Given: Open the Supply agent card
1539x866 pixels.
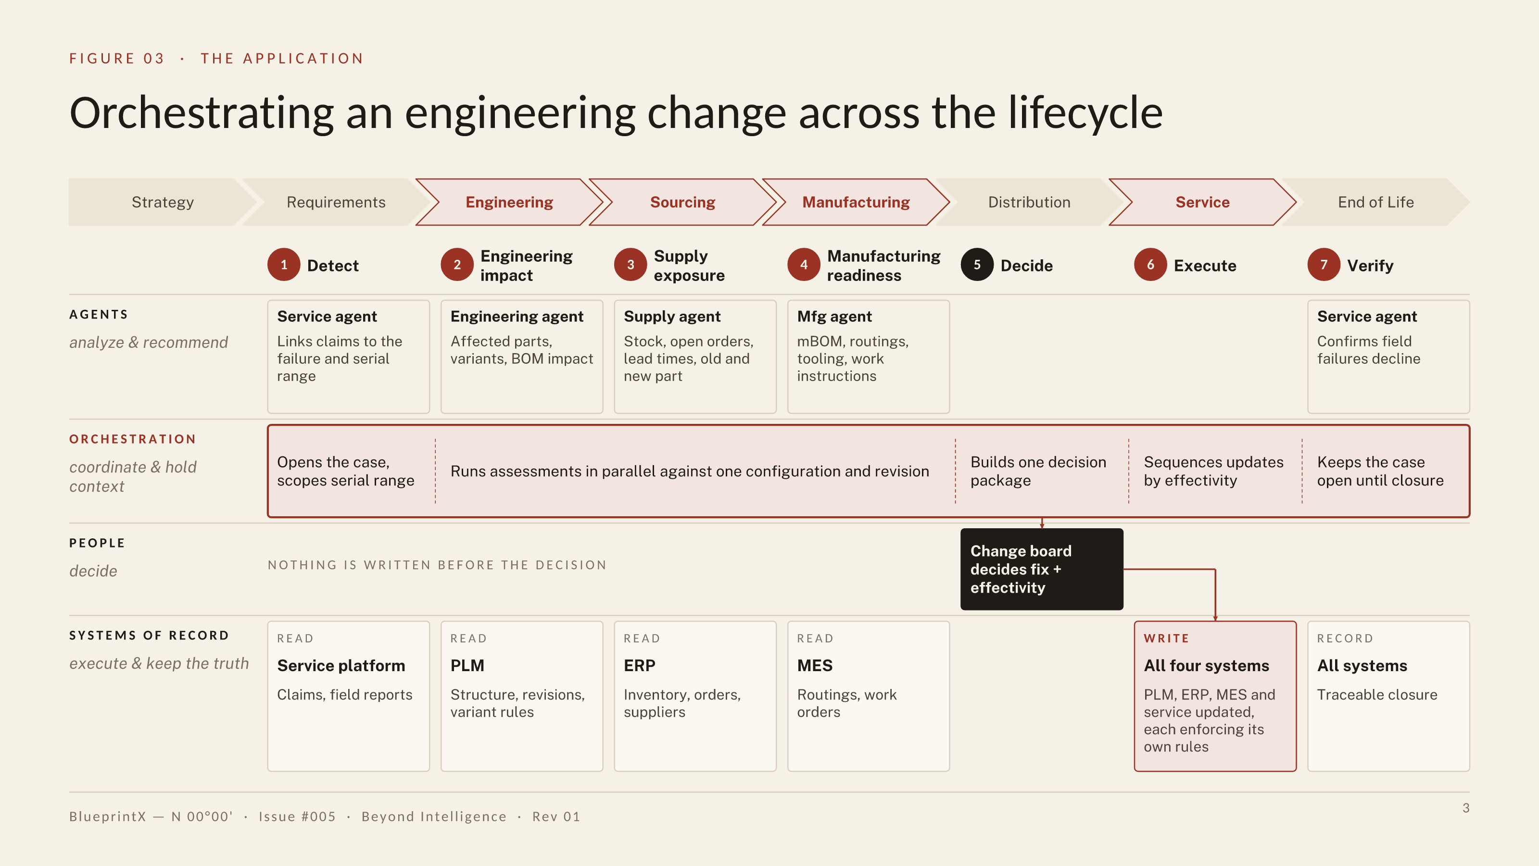Looking at the screenshot, I should coord(695,357).
